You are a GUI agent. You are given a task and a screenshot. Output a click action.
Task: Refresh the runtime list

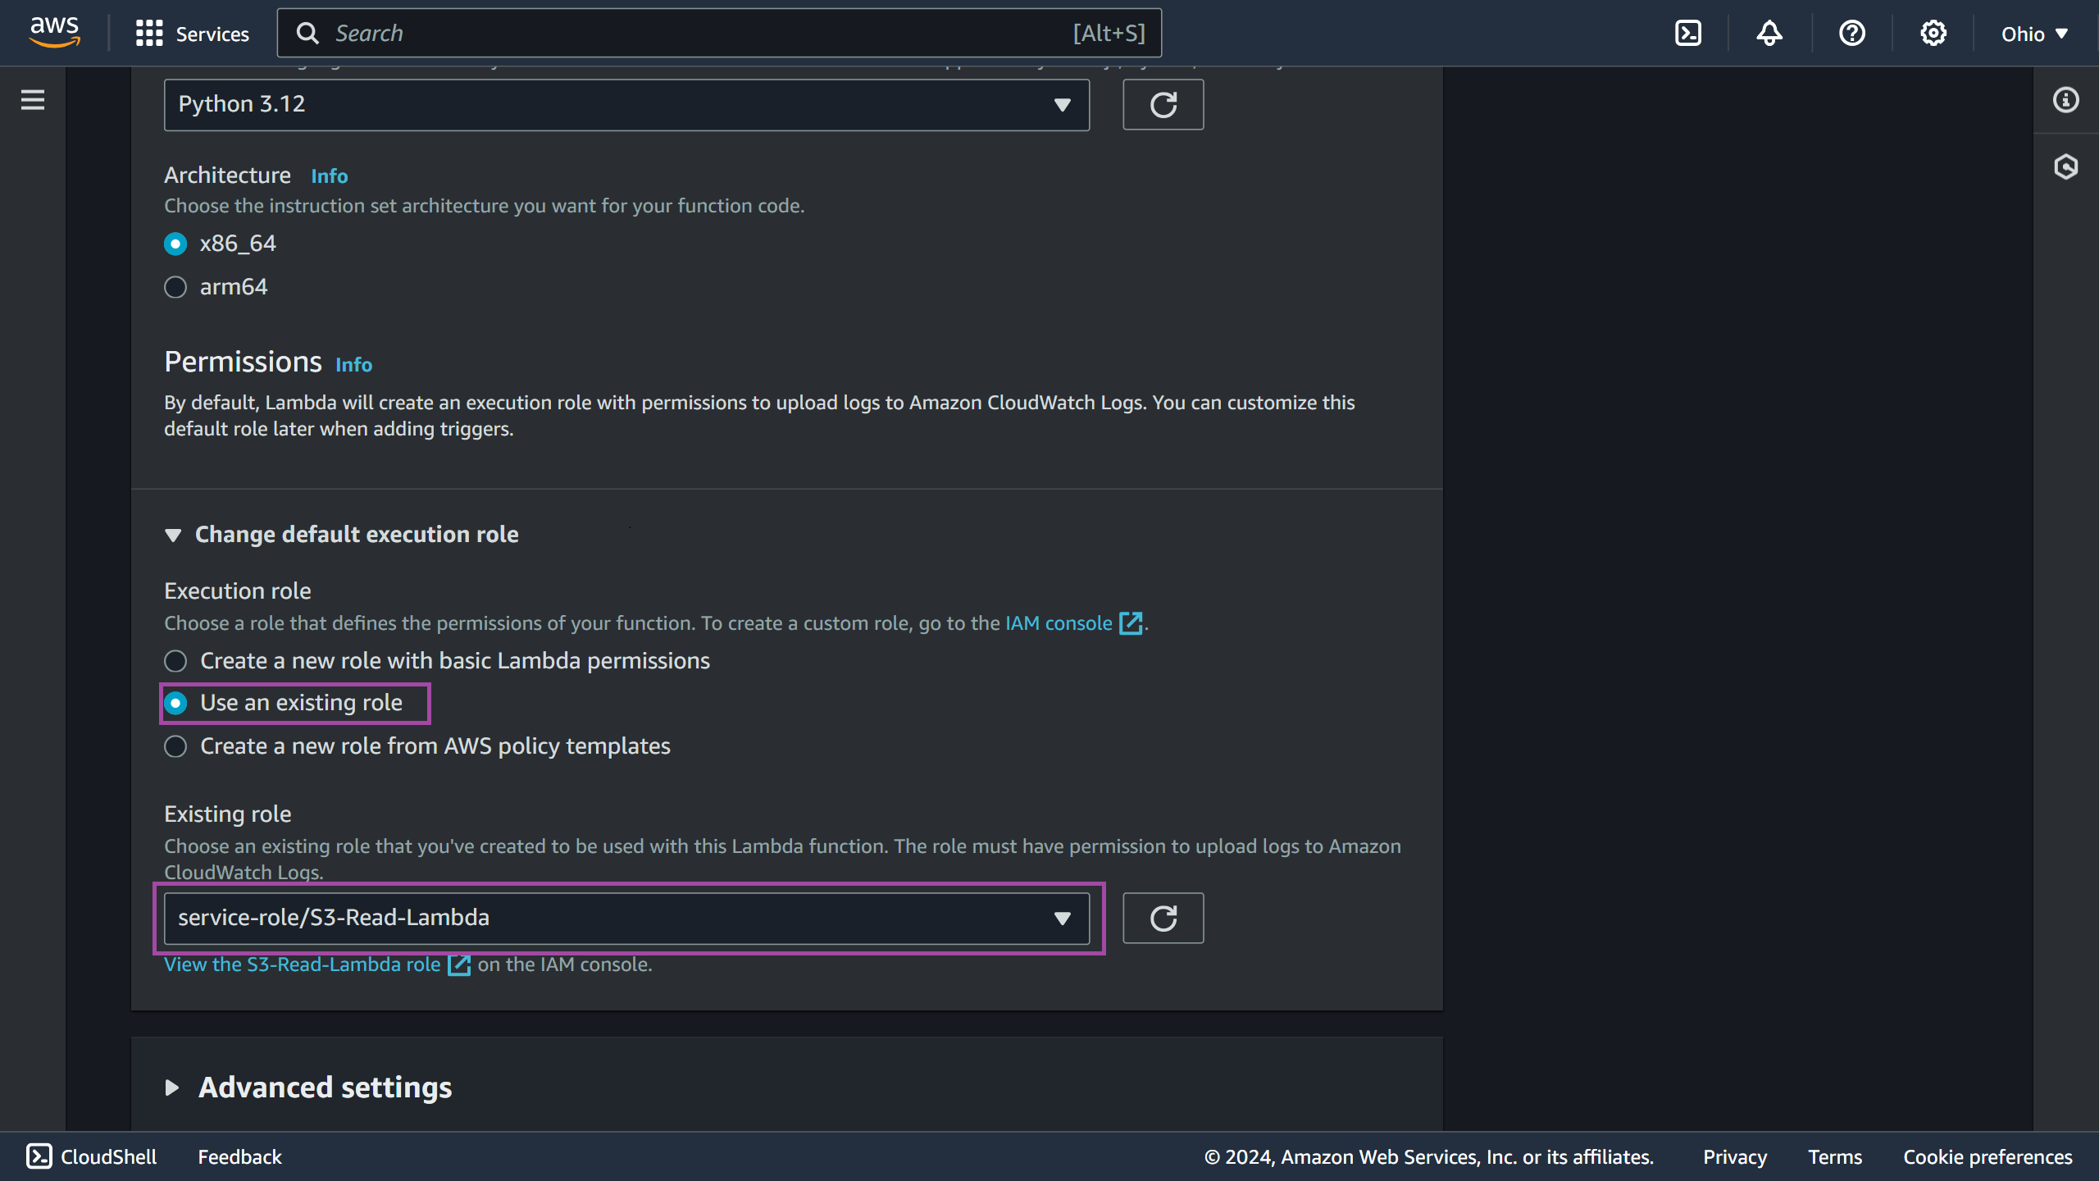[x=1163, y=104]
